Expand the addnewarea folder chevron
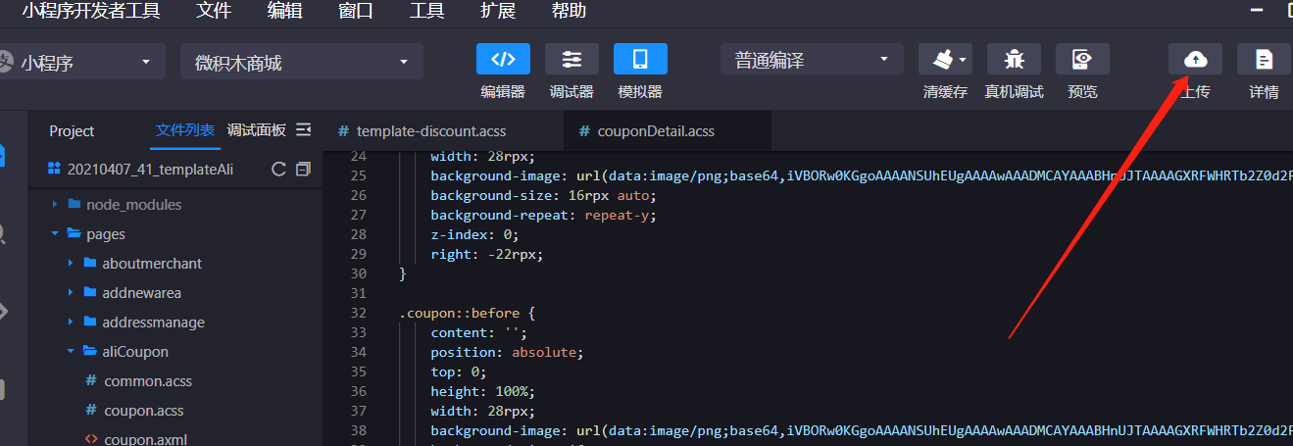The height and width of the screenshot is (446, 1293). (x=71, y=293)
